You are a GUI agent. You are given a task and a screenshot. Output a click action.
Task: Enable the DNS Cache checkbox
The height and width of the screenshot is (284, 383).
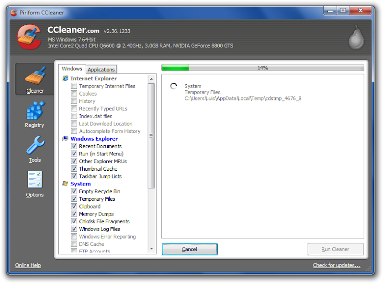click(x=74, y=244)
